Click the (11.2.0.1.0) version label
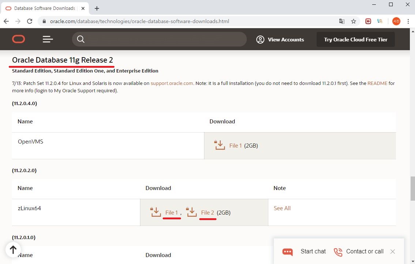415x264 pixels. 23,237
